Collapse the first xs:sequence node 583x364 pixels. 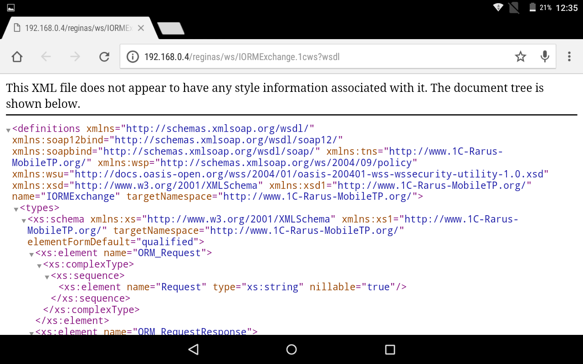[47, 278]
